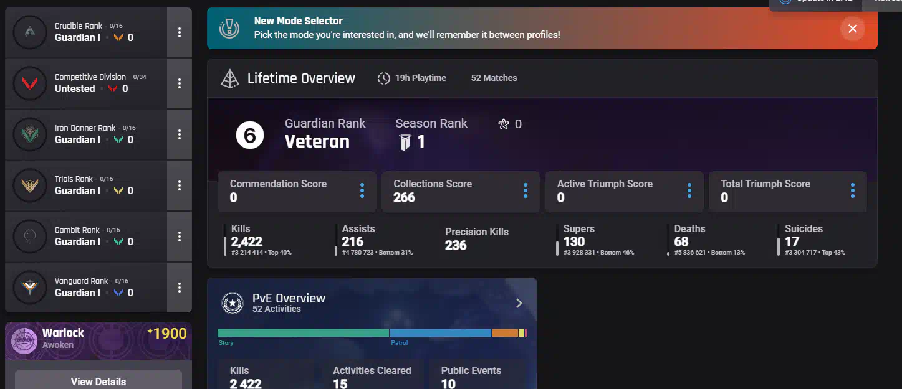Viewport: 902px width, 389px height.
Task: Click the Active Triumph Score card
Action: coord(624,192)
